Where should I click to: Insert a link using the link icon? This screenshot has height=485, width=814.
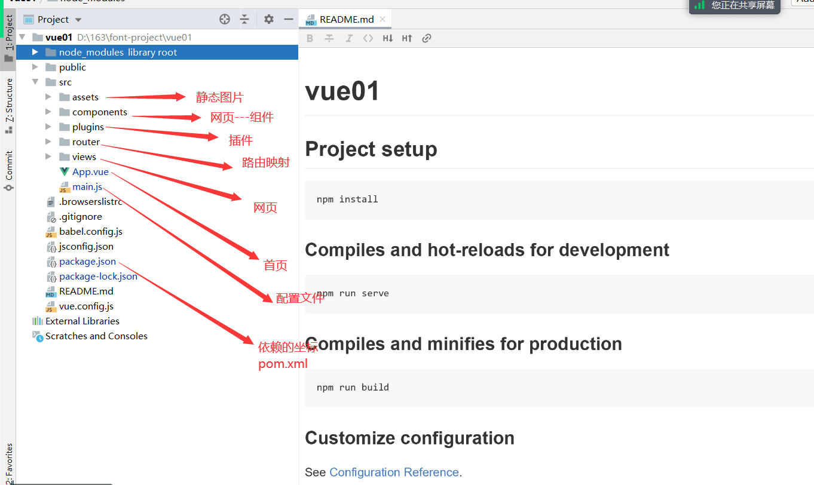pyautogui.click(x=427, y=38)
